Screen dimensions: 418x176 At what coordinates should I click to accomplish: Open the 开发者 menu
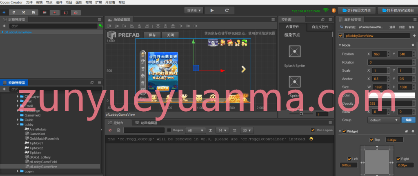(x=110, y=2)
